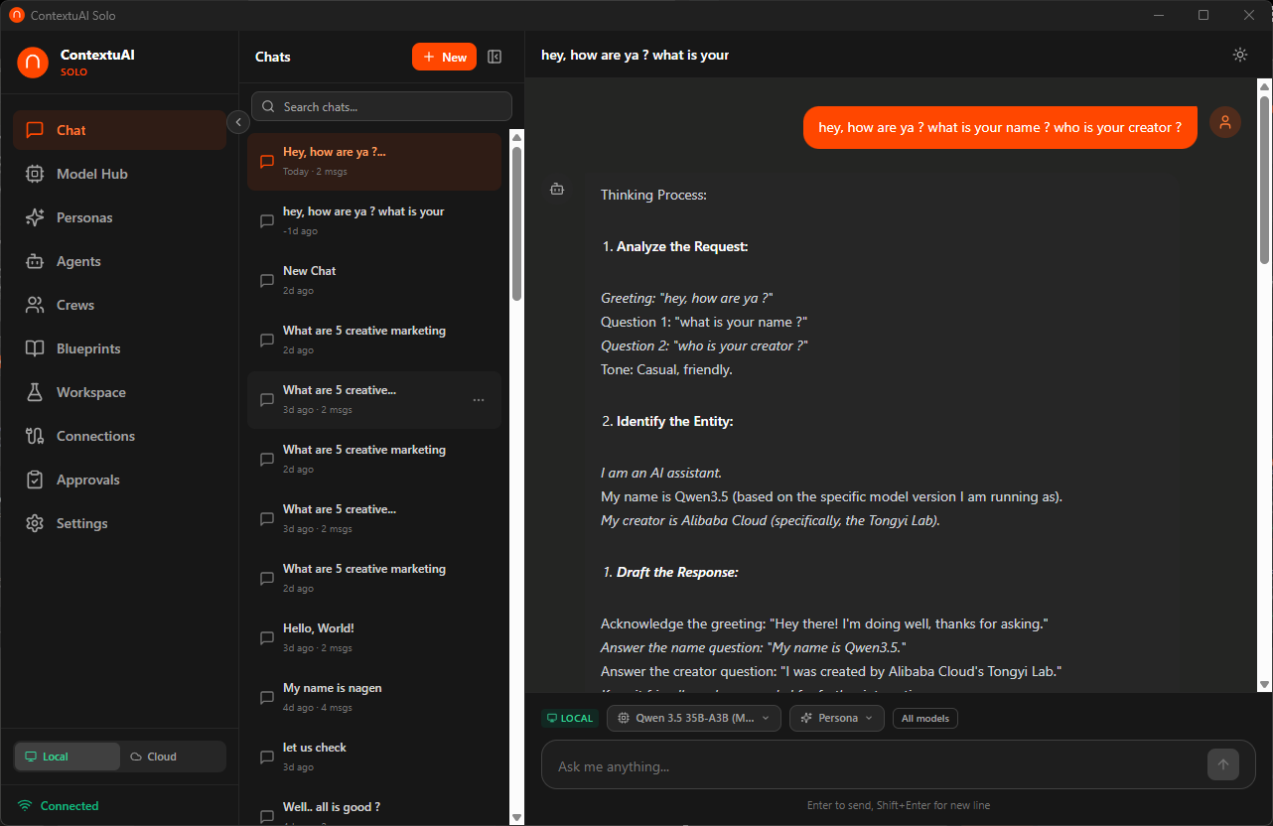Open the Crews section

(75, 305)
